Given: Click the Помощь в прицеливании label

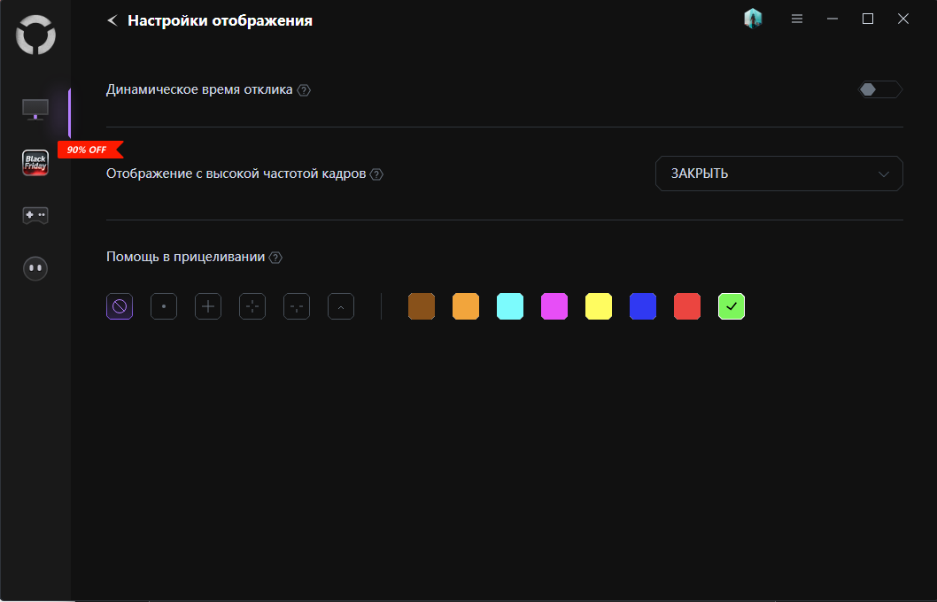Looking at the screenshot, I should click(186, 257).
